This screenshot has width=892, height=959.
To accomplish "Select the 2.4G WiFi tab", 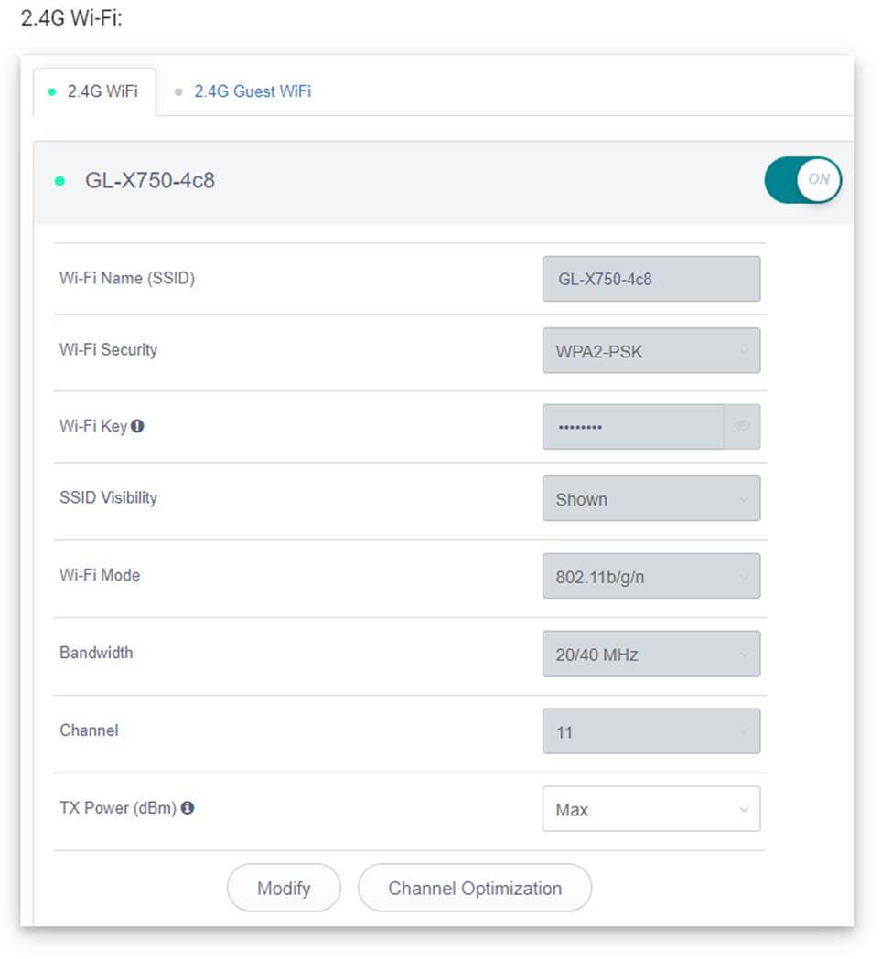I will [x=94, y=91].
